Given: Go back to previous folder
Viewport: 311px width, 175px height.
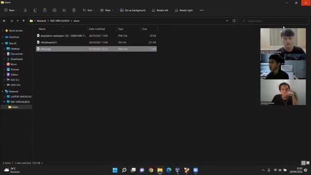Looking at the screenshot, I should [x=4, y=21].
